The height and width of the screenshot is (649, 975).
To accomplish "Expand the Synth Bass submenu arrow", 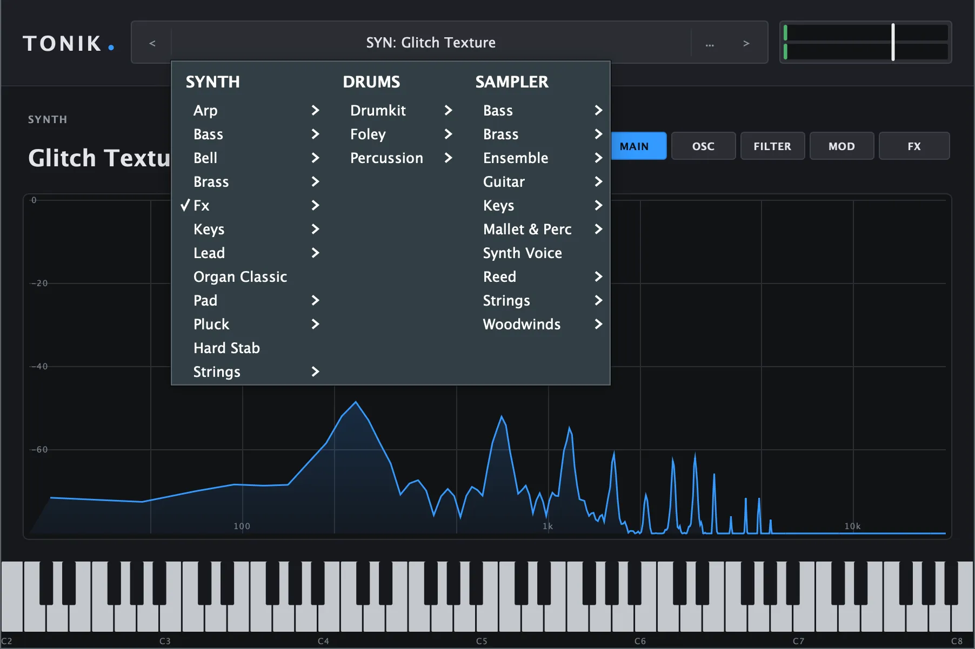I will pos(315,134).
